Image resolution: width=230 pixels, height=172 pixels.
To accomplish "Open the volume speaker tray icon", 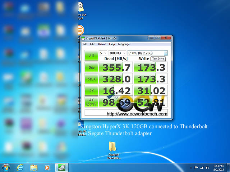I will click(x=207, y=168).
